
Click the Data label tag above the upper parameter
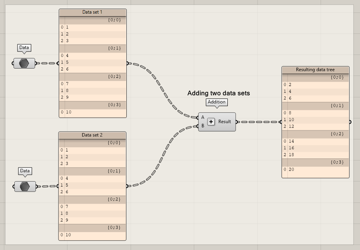[x=24, y=48]
